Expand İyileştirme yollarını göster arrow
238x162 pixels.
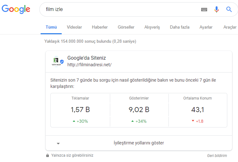click(x=58, y=143)
